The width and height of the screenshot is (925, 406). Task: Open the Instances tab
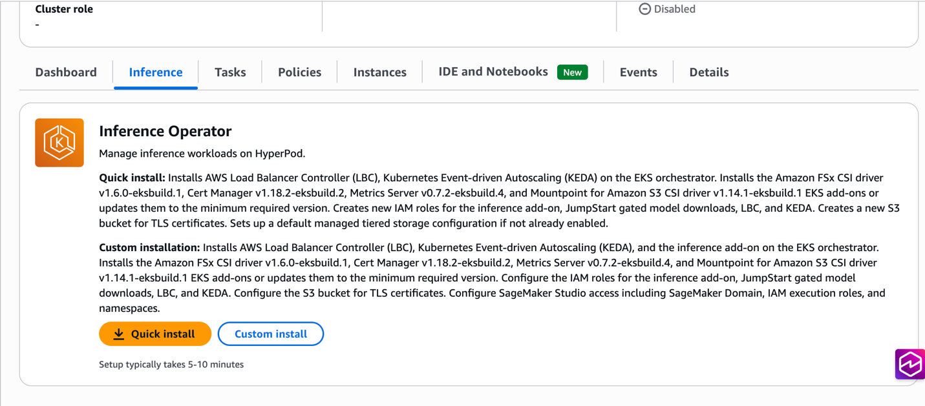379,72
